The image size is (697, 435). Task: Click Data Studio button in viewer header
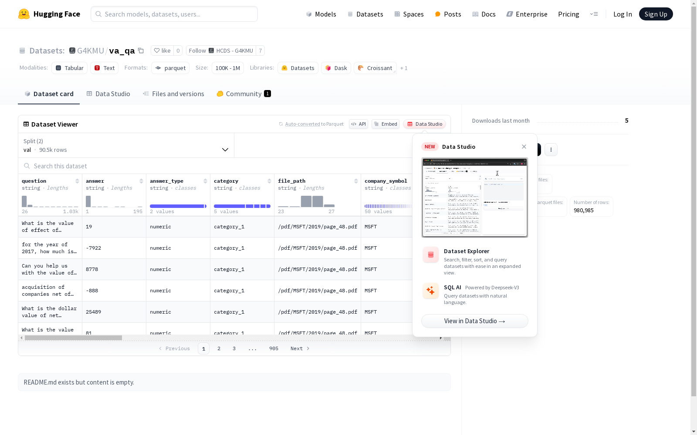(x=424, y=124)
